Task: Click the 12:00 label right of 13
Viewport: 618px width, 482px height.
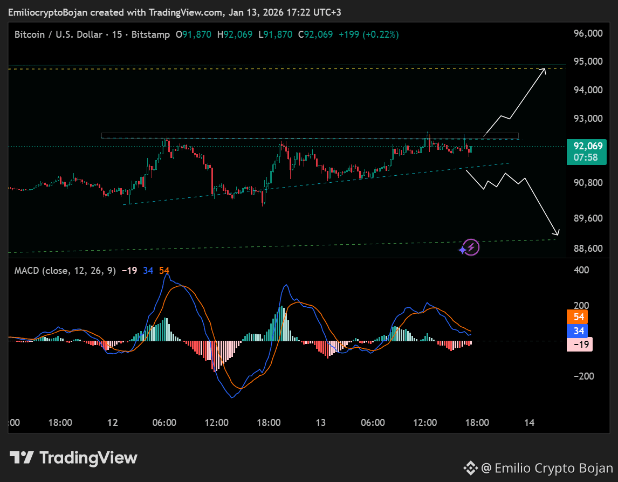Action: (425, 423)
